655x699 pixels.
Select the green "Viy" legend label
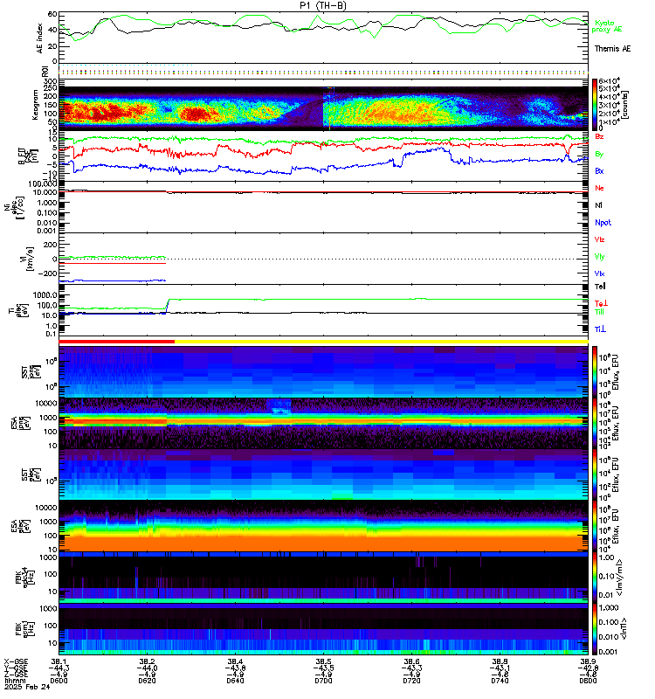tap(599, 257)
